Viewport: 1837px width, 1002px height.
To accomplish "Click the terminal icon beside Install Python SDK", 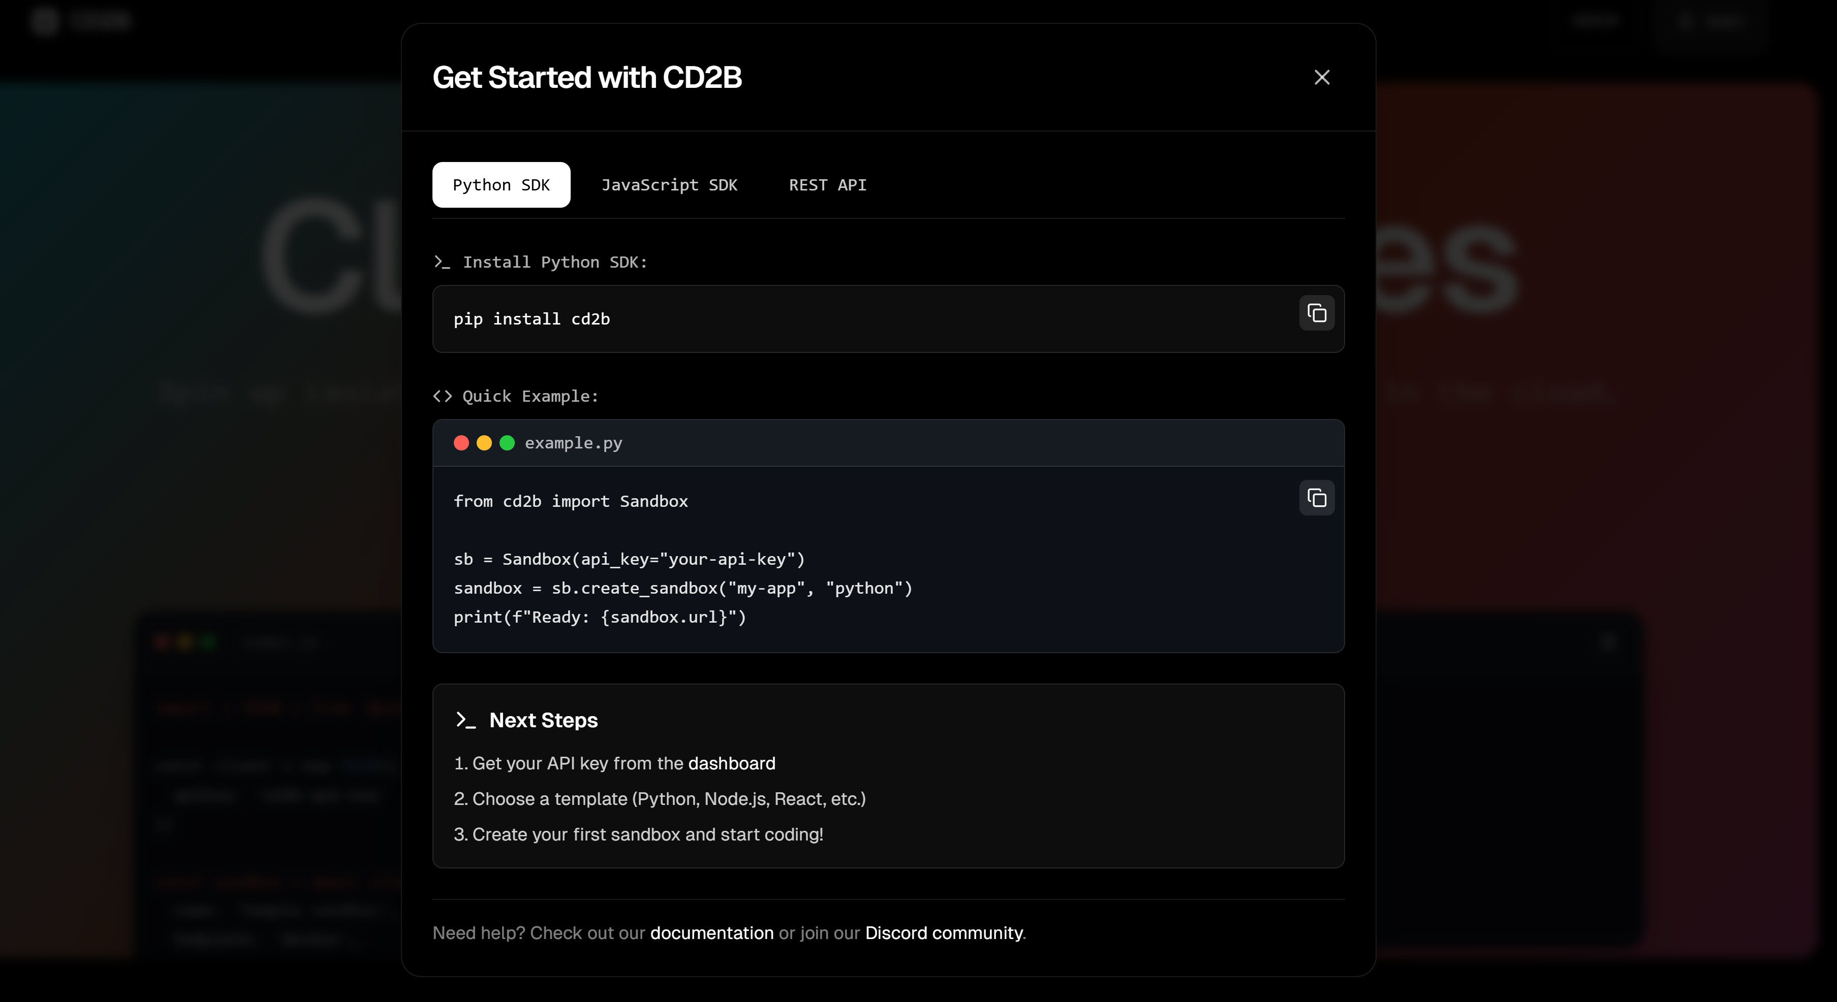I will [442, 262].
